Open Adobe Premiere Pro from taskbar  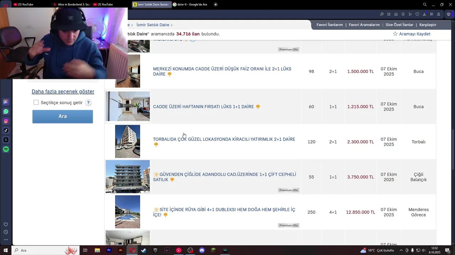[x=109, y=250]
